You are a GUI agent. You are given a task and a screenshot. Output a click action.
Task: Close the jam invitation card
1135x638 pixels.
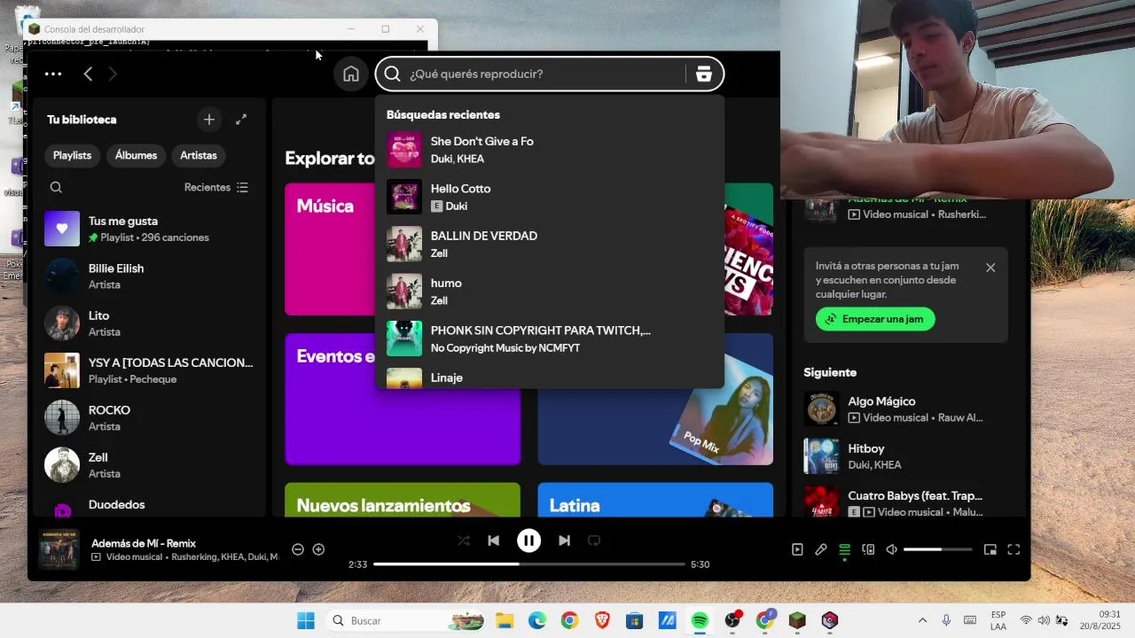(x=990, y=268)
